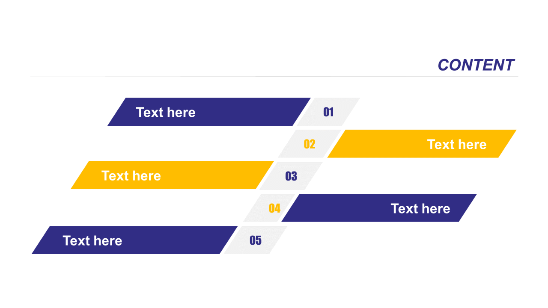Screen dimensions: 548x308
Task: Select the gray parallelogram behind 05
Action: click(256, 240)
